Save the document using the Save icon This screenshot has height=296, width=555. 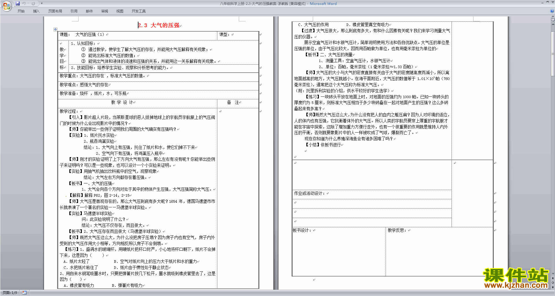[x=18, y=3]
